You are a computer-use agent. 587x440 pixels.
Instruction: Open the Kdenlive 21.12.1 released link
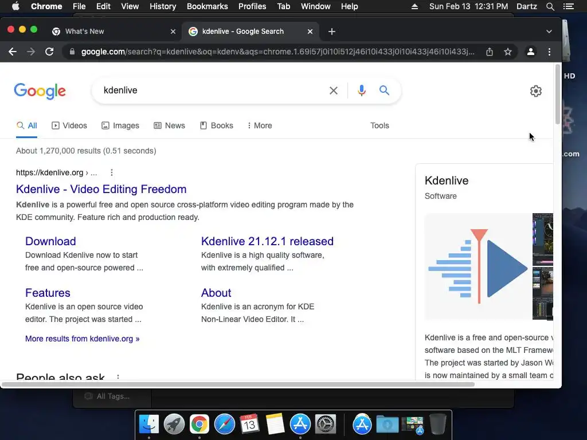pos(267,241)
